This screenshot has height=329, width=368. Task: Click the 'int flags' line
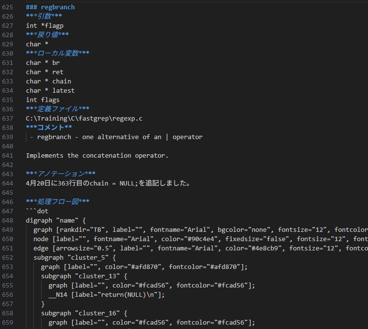click(x=43, y=100)
